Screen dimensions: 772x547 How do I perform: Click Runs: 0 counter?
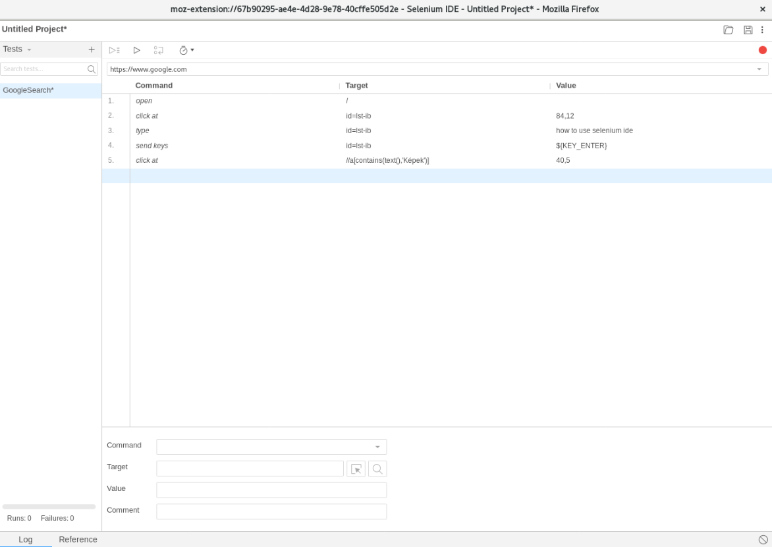click(x=19, y=518)
